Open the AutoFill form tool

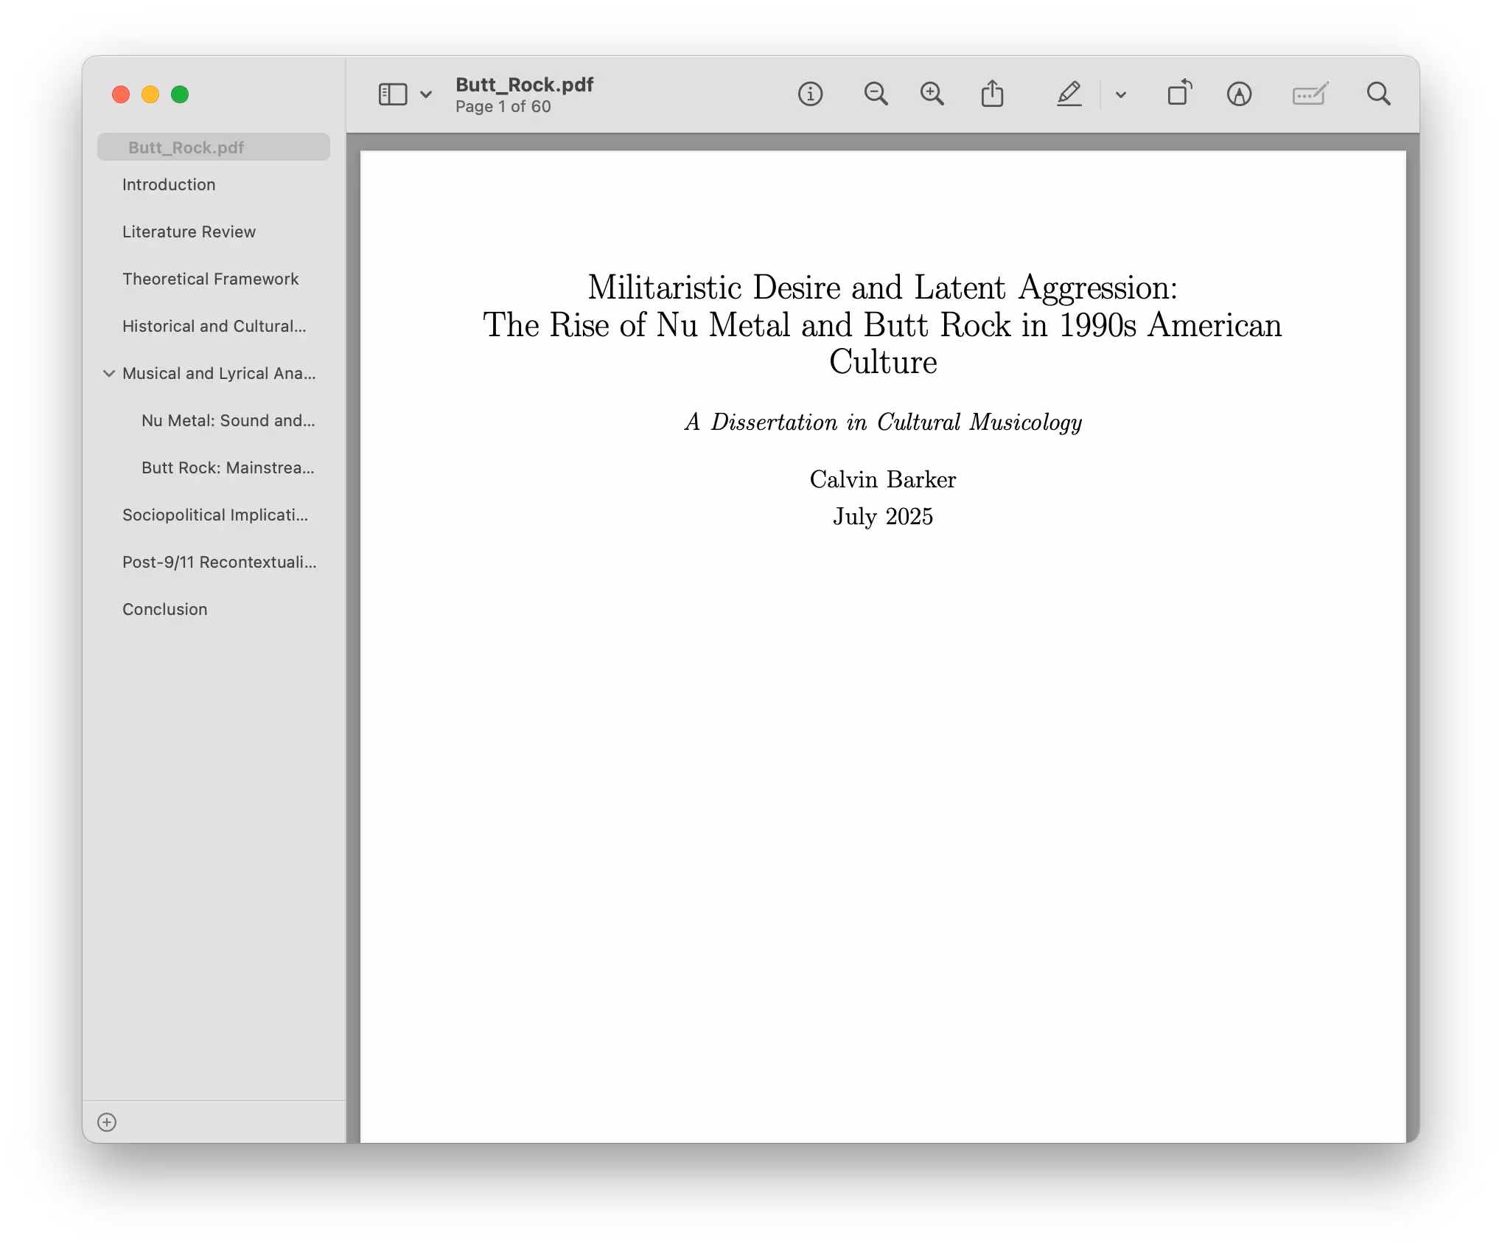[x=1311, y=94]
